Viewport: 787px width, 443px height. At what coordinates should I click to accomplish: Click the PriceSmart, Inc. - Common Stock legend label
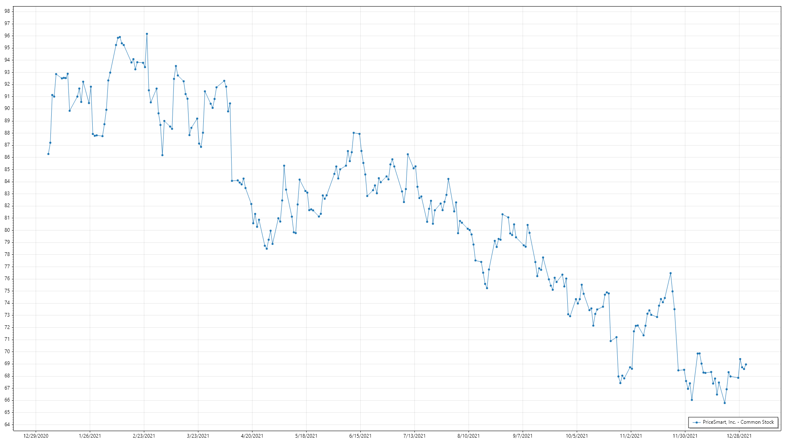click(738, 422)
